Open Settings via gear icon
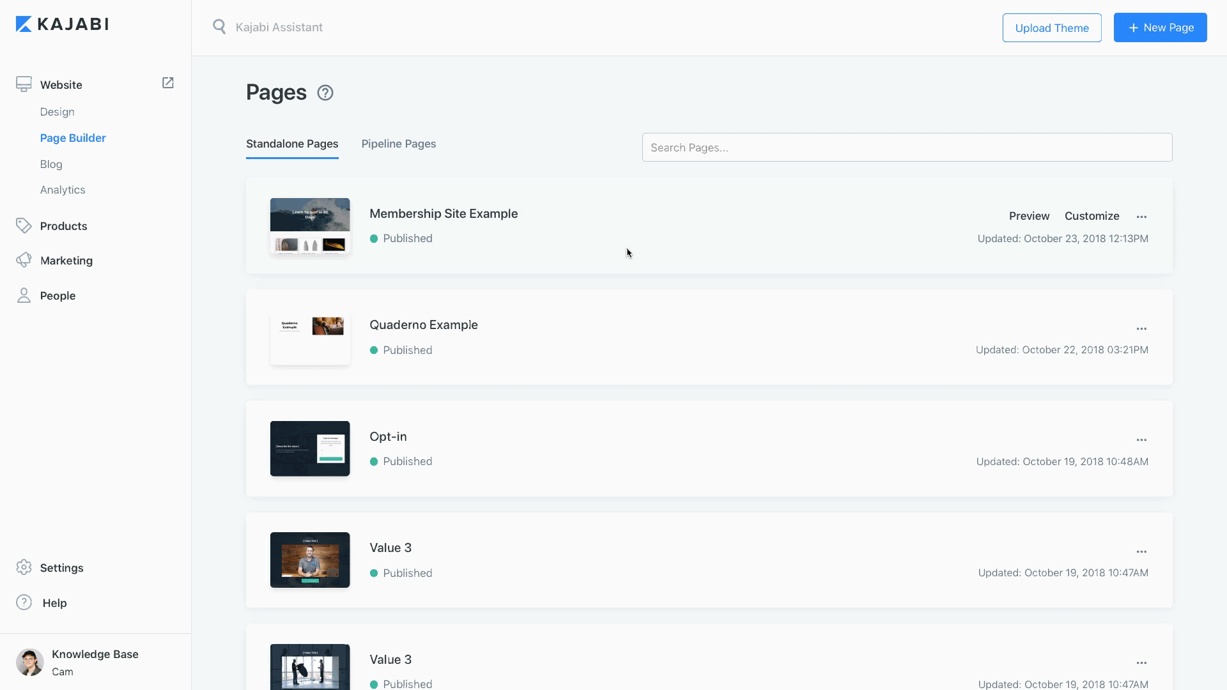 pos(24,567)
